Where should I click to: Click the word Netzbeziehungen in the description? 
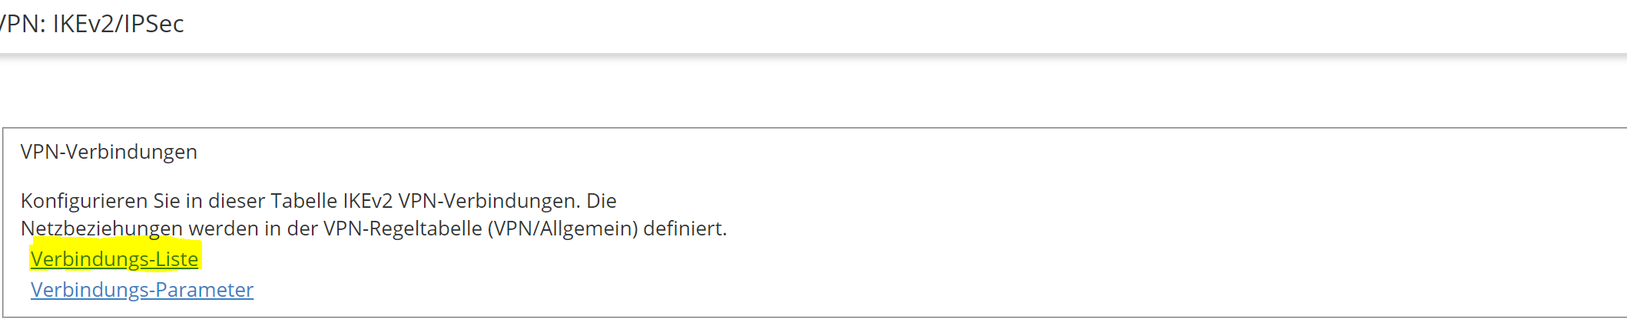(101, 229)
